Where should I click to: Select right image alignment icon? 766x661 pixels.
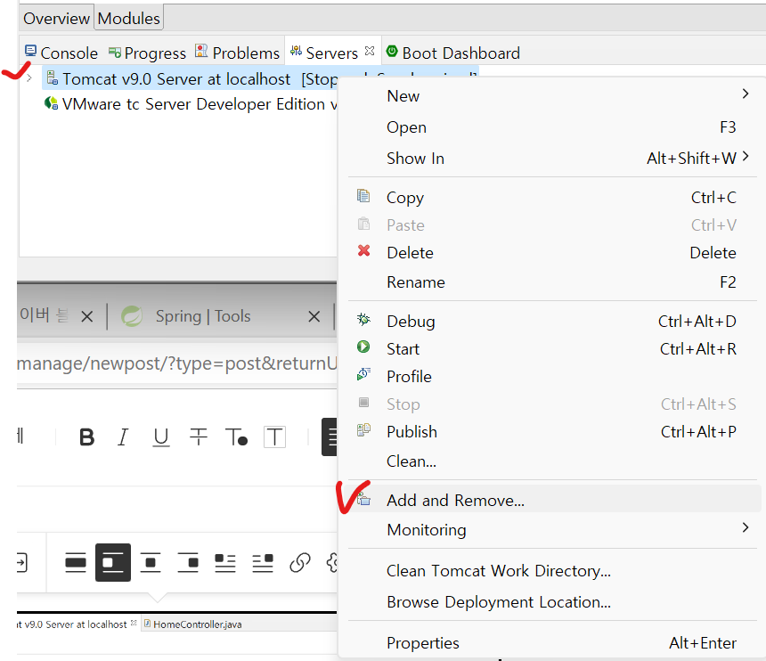188,563
